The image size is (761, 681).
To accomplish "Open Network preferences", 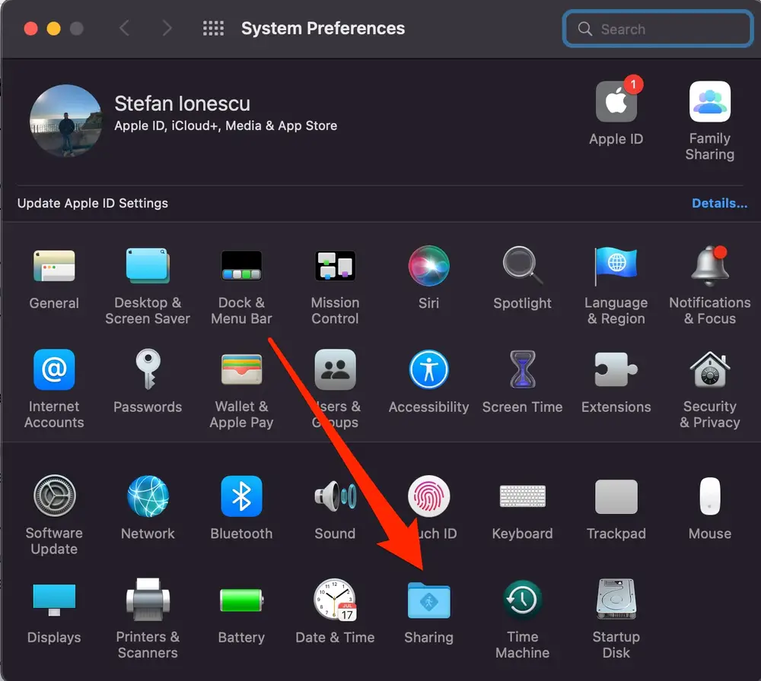I will [148, 496].
